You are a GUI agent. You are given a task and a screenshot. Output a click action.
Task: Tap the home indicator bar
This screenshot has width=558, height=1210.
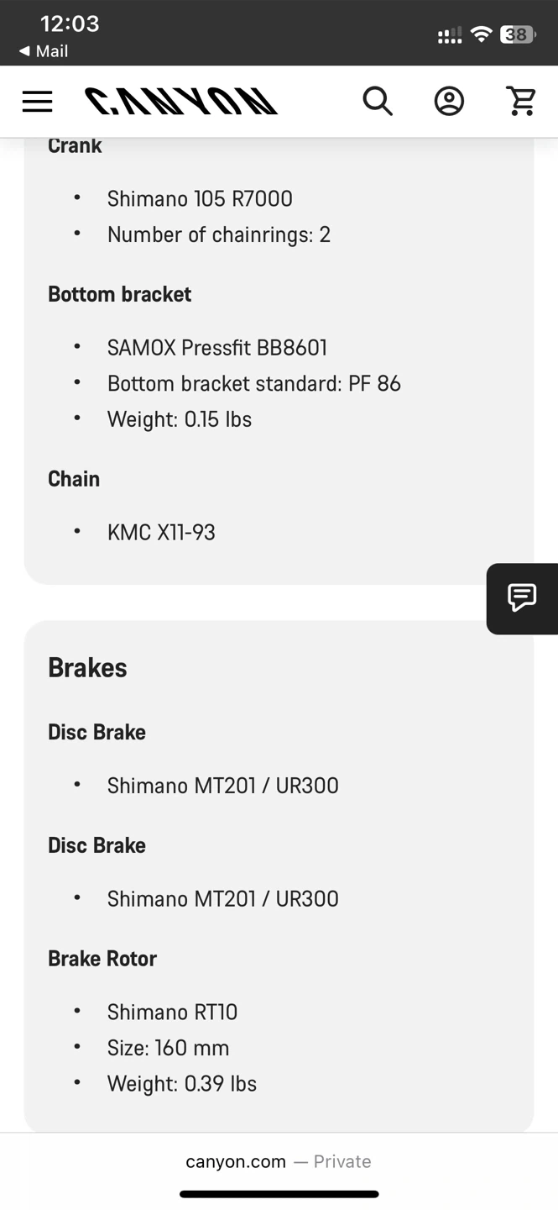279,1194
